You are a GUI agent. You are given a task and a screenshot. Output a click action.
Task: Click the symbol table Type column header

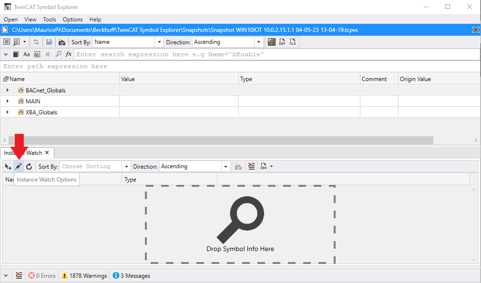tap(299, 79)
